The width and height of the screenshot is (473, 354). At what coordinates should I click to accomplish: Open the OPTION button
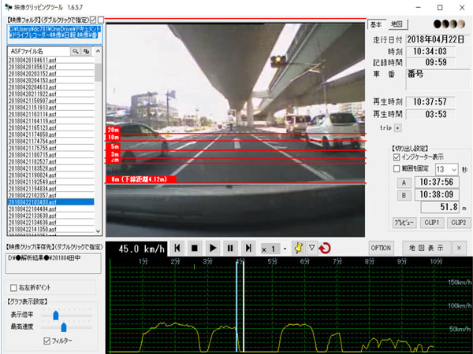pos(381,249)
